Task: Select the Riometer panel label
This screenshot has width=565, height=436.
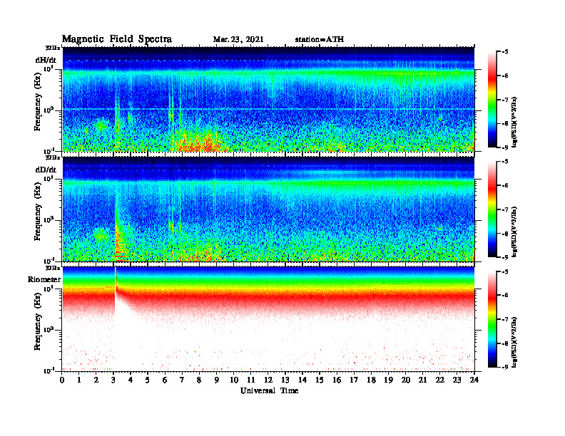Action: tap(44, 279)
